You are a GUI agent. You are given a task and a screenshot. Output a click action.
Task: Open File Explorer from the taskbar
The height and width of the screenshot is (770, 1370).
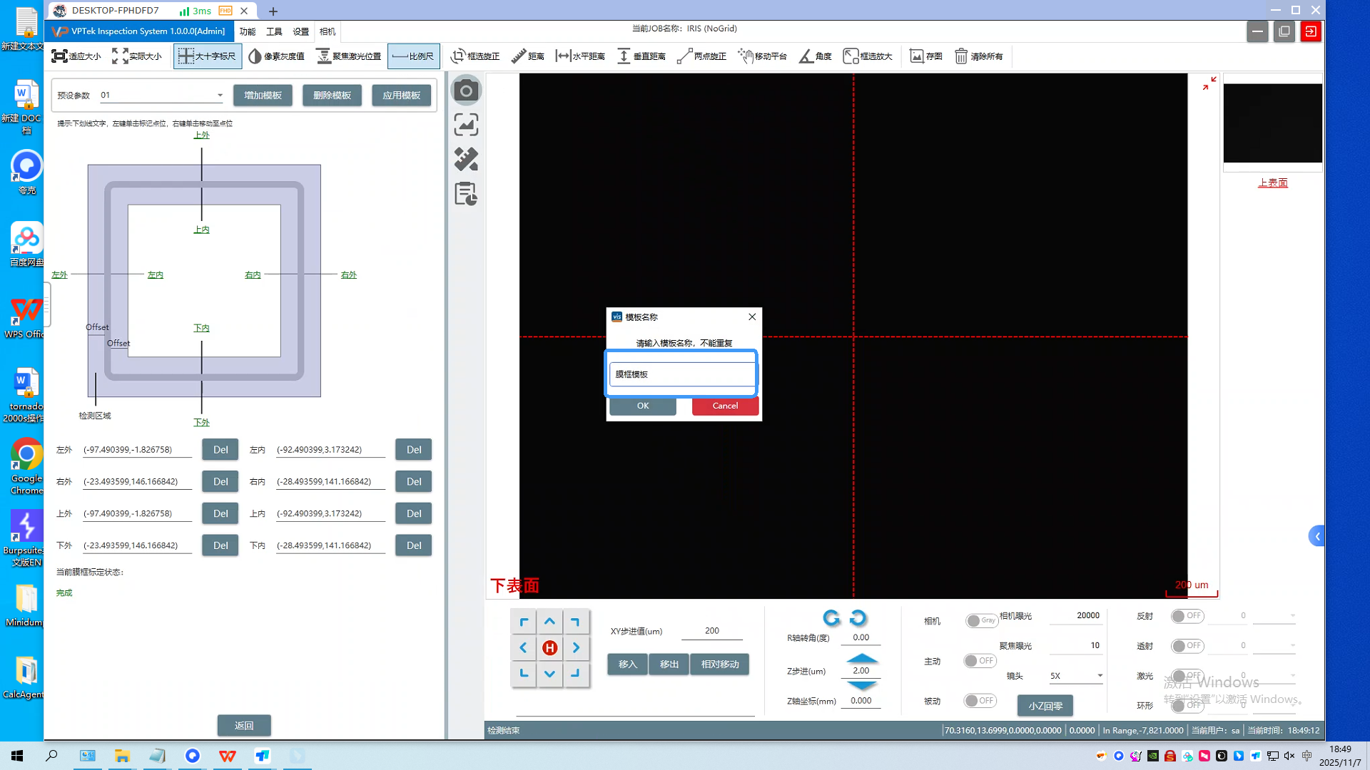pyautogui.click(x=122, y=756)
